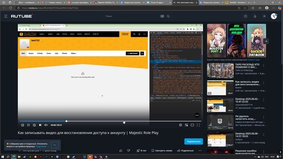Seek along the video progress bar

110,121
